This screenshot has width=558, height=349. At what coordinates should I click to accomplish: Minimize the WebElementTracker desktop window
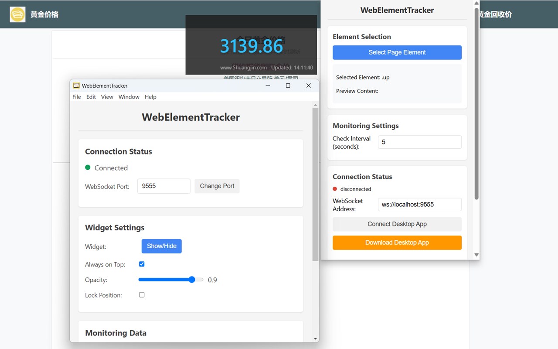pos(268,86)
